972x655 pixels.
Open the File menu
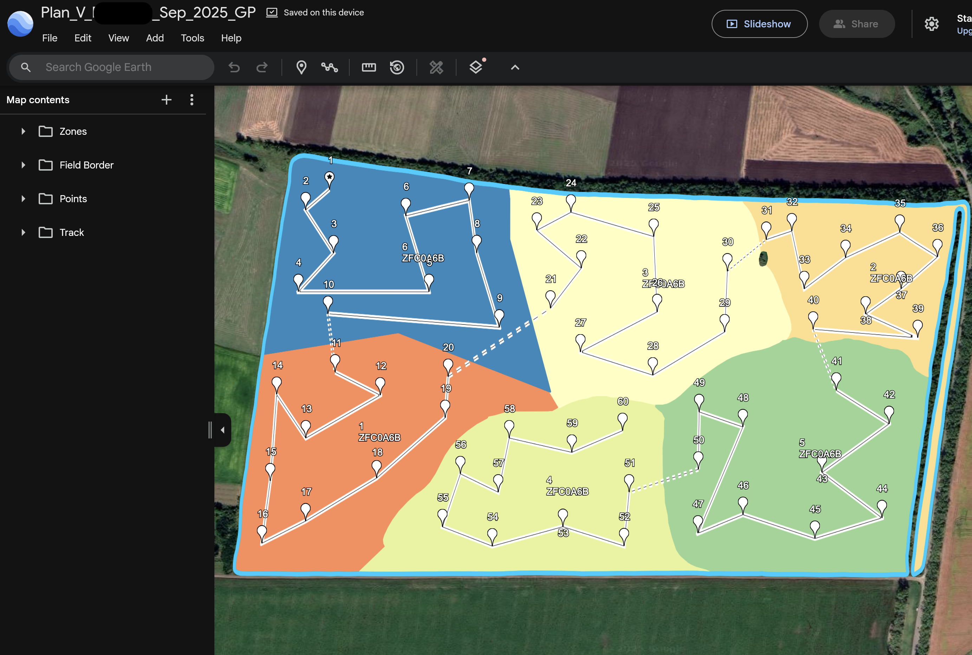click(49, 38)
